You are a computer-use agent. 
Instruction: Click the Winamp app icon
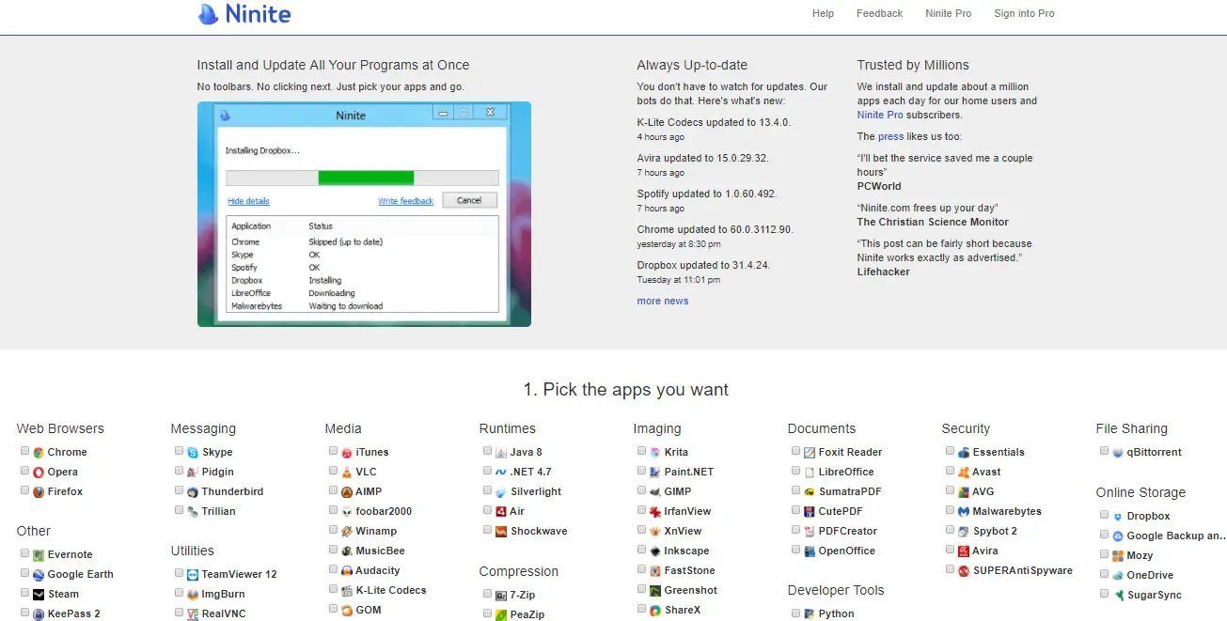click(x=347, y=532)
